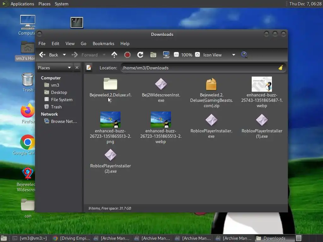Viewport: 323px width, 242px height.
Task: Toggle text-based location entry icon
Action: (89, 68)
